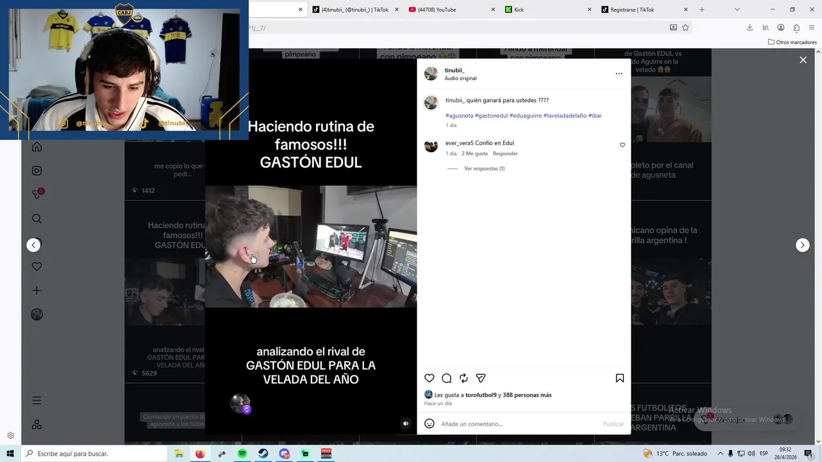The width and height of the screenshot is (822, 462).
Task: Like the post with the heart icon
Action: point(430,379)
